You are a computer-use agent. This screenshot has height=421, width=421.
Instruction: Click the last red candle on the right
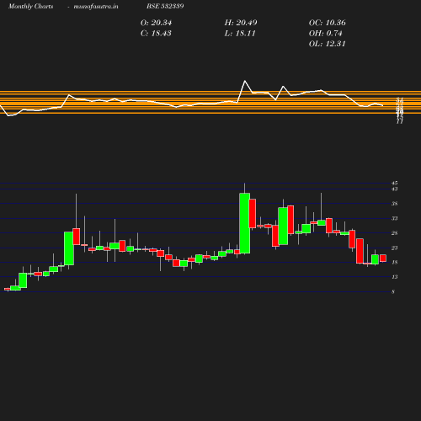coord(383,258)
